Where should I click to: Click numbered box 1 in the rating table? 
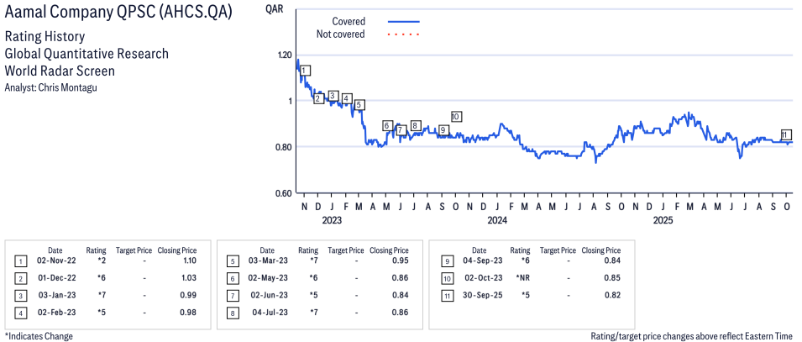coord(20,260)
